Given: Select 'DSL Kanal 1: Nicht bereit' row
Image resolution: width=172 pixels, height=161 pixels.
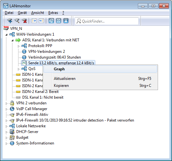Looking at the screenshot, I should [x=43, y=97].
